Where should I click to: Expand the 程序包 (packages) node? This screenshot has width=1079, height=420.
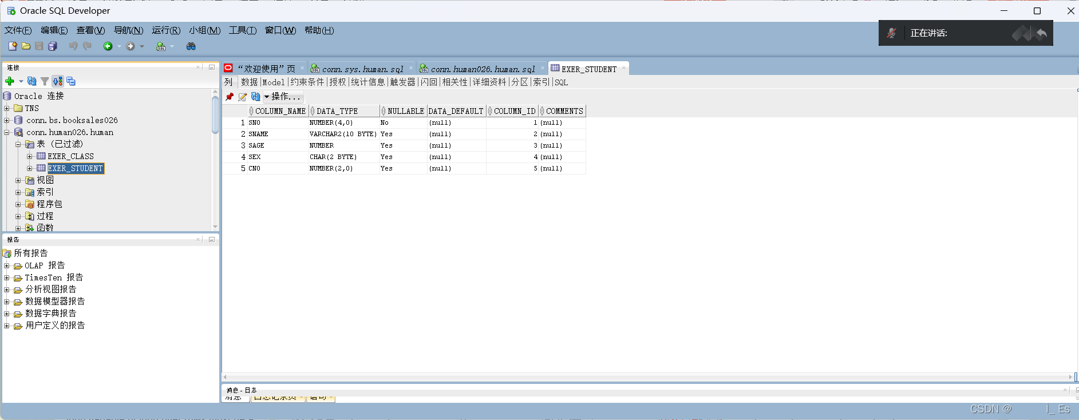(x=18, y=204)
